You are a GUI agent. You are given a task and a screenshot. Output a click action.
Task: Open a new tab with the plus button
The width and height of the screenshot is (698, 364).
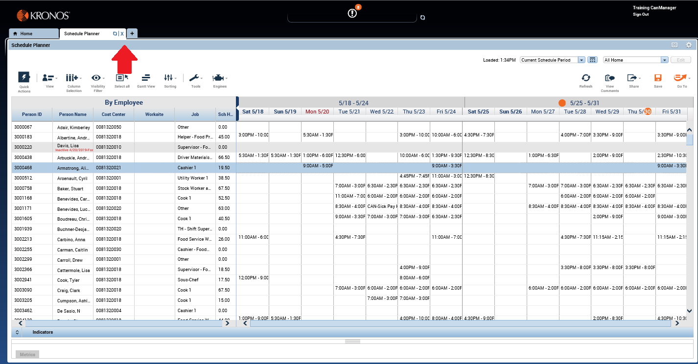[x=132, y=33]
